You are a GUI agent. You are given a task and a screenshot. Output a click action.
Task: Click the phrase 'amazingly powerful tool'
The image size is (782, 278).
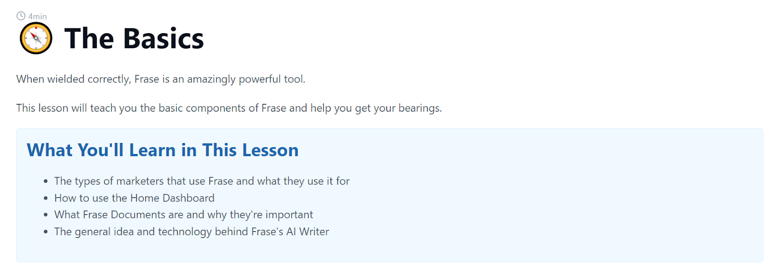pyautogui.click(x=245, y=79)
